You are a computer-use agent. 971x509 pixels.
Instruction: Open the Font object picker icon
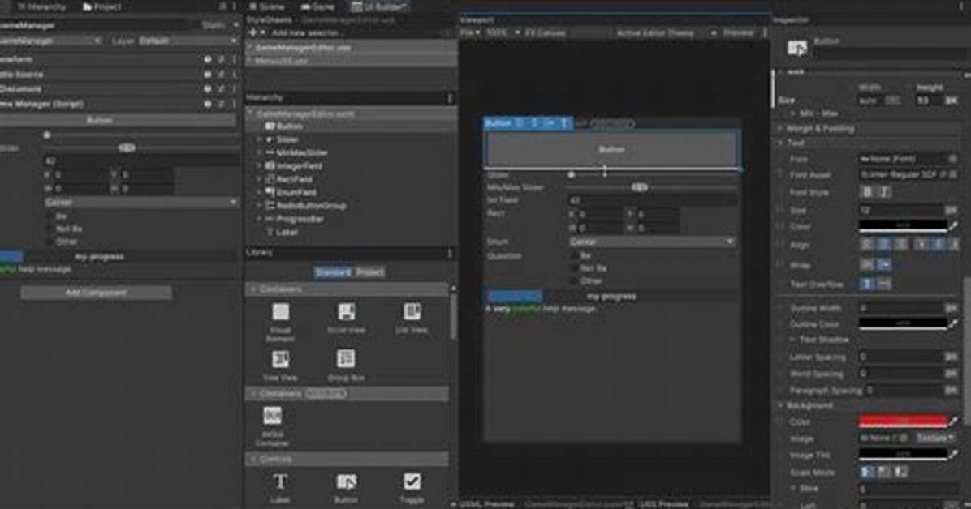pyautogui.click(x=953, y=159)
